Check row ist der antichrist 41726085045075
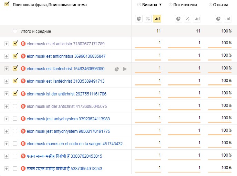Viewport: 237px width, 176px height. [x=15, y=106]
